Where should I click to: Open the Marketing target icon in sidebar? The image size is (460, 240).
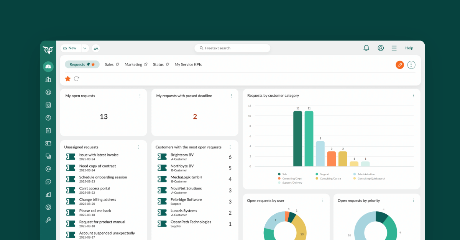click(x=48, y=207)
